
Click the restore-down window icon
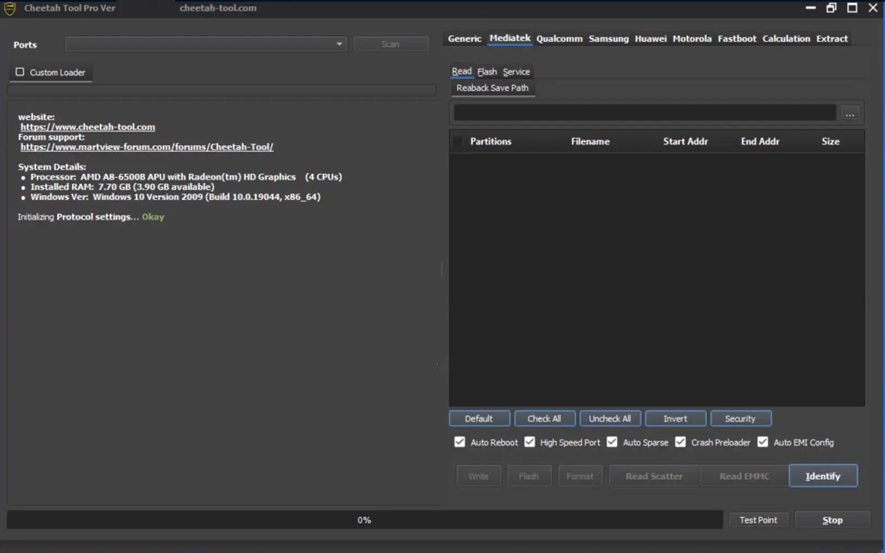click(831, 8)
